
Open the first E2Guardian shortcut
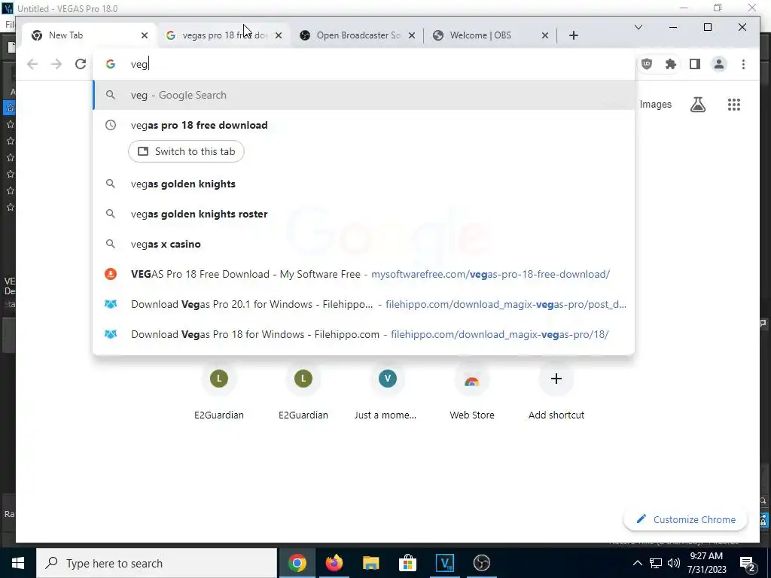pyautogui.click(x=219, y=393)
